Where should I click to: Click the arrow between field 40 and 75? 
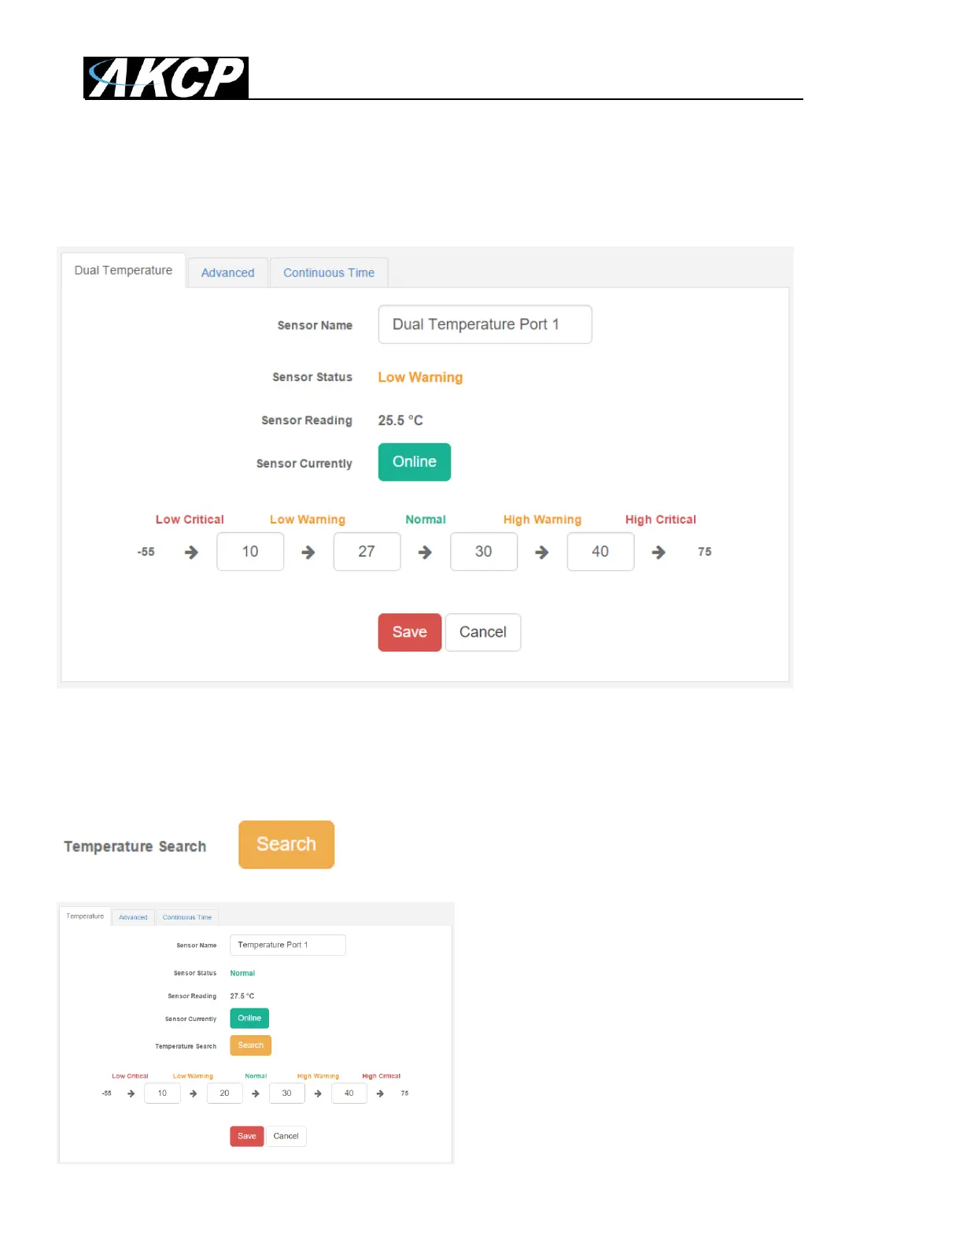[x=659, y=553]
